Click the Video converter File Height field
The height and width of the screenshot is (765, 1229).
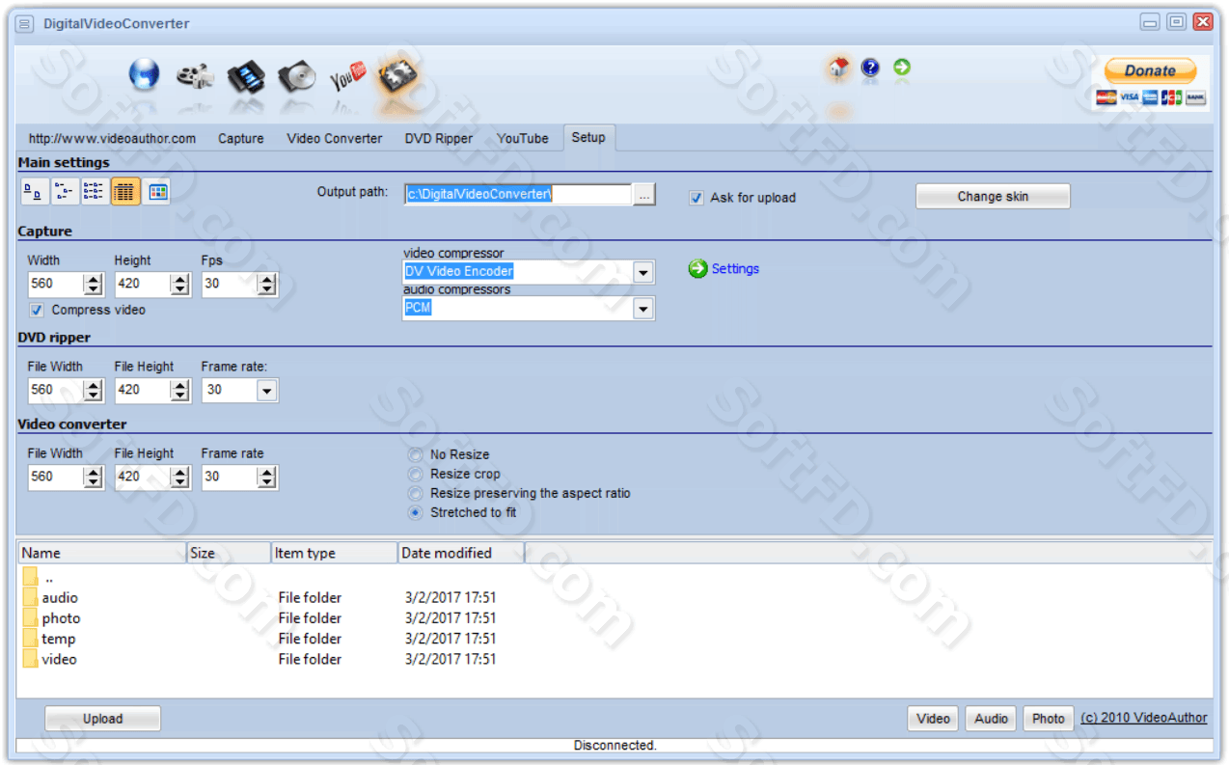[143, 477]
